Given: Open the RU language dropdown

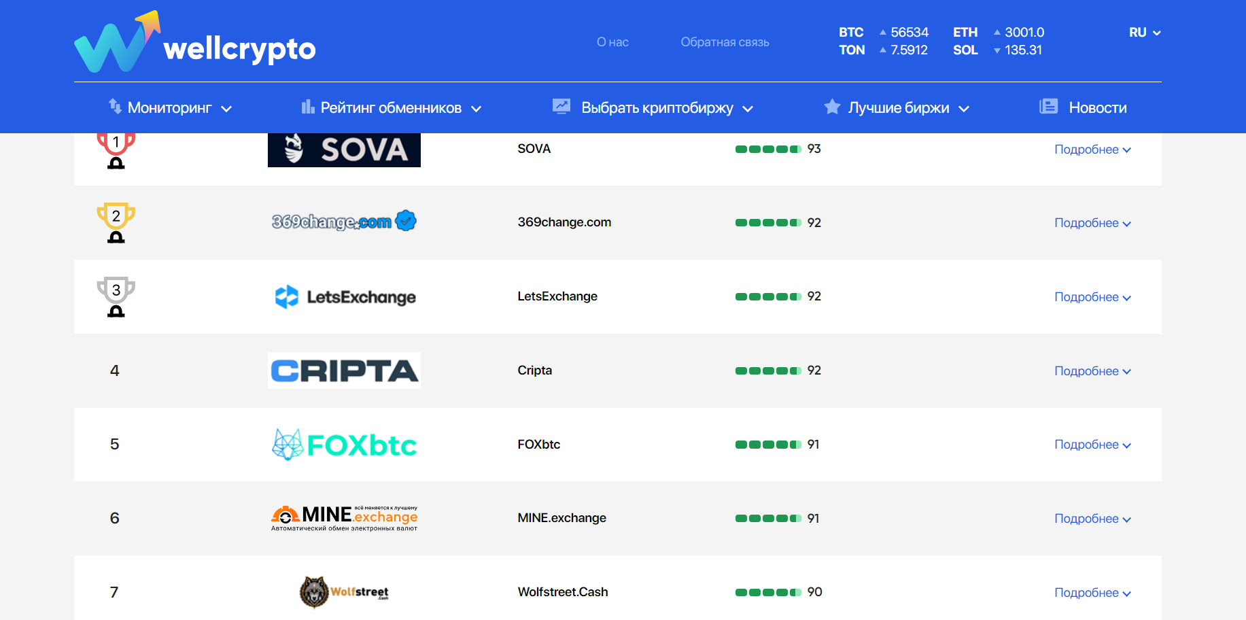Looking at the screenshot, I should tap(1145, 33).
